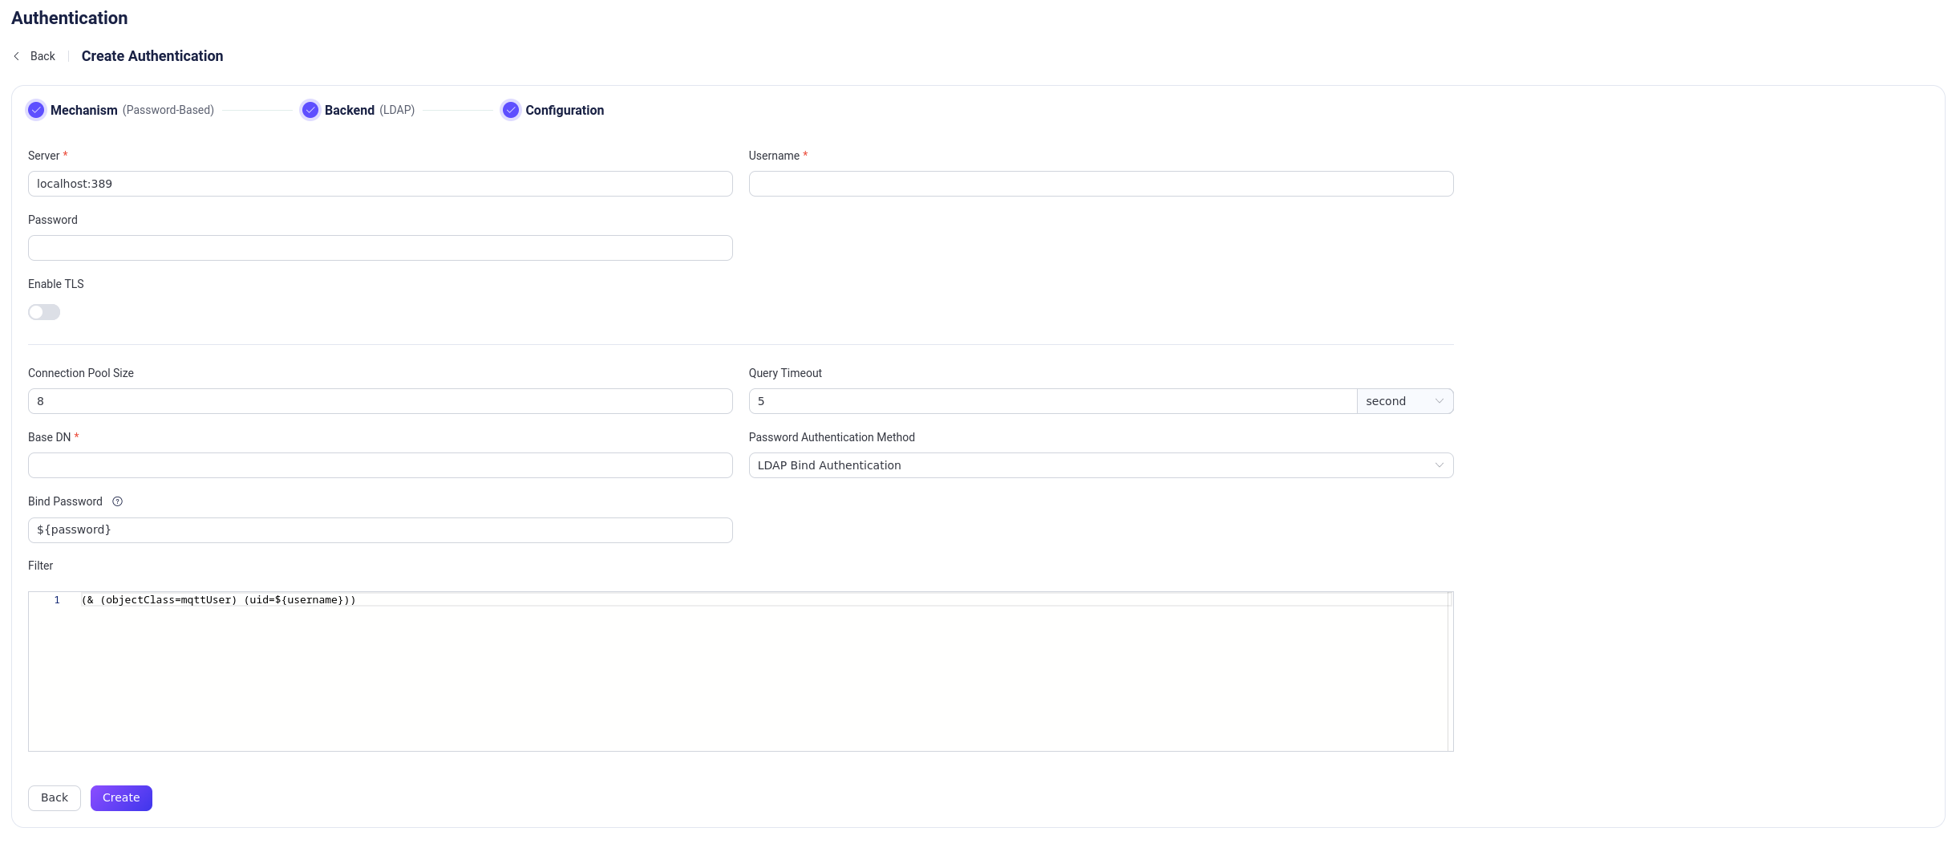Click the back arrow icon at top

click(x=16, y=56)
